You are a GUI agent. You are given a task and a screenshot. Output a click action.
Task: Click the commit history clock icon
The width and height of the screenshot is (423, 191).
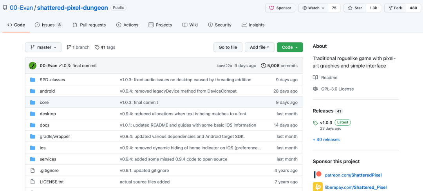264,66
